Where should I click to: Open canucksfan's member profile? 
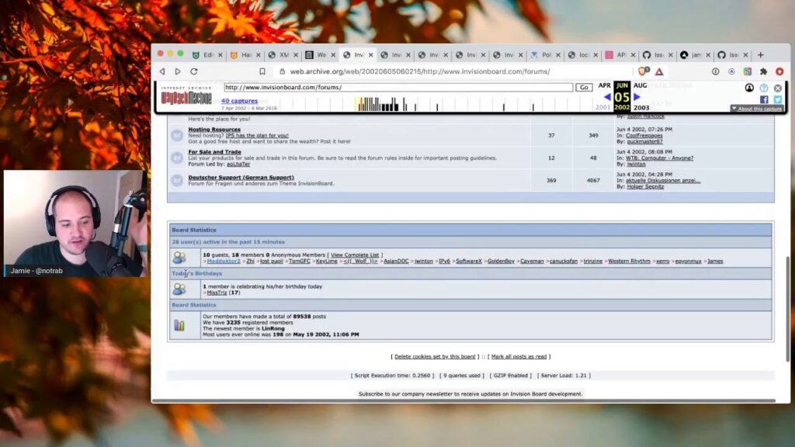point(564,261)
